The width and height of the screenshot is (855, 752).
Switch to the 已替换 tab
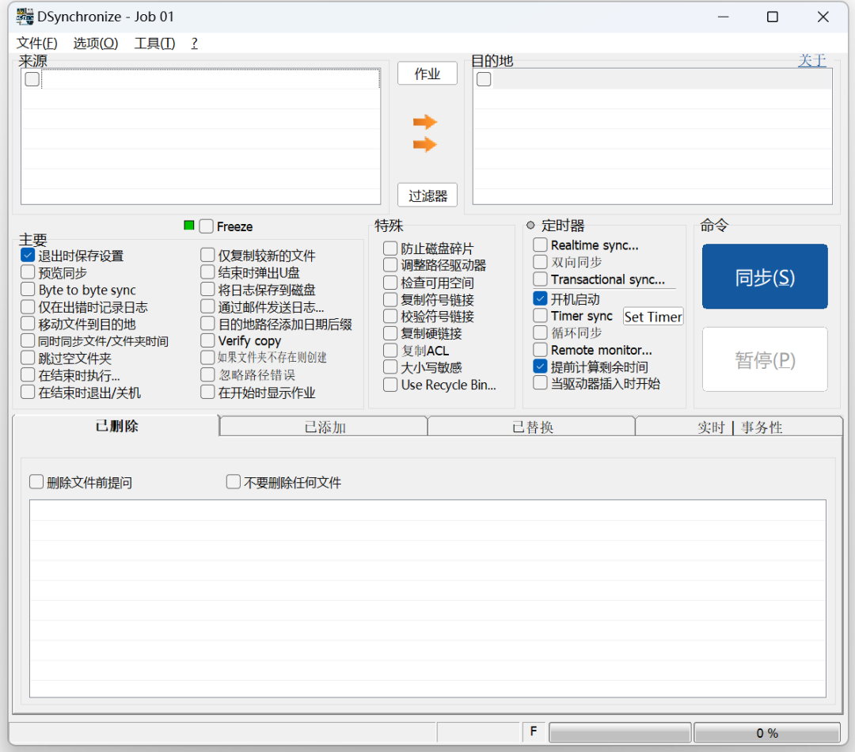coord(532,427)
